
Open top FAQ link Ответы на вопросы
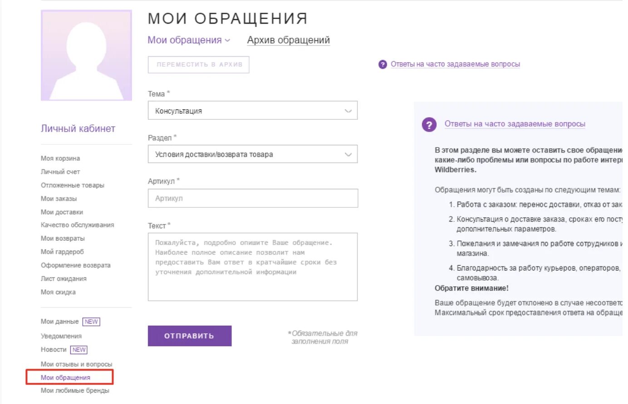[x=455, y=64]
